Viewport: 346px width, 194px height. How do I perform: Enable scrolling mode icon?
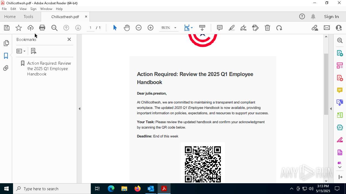202,28
